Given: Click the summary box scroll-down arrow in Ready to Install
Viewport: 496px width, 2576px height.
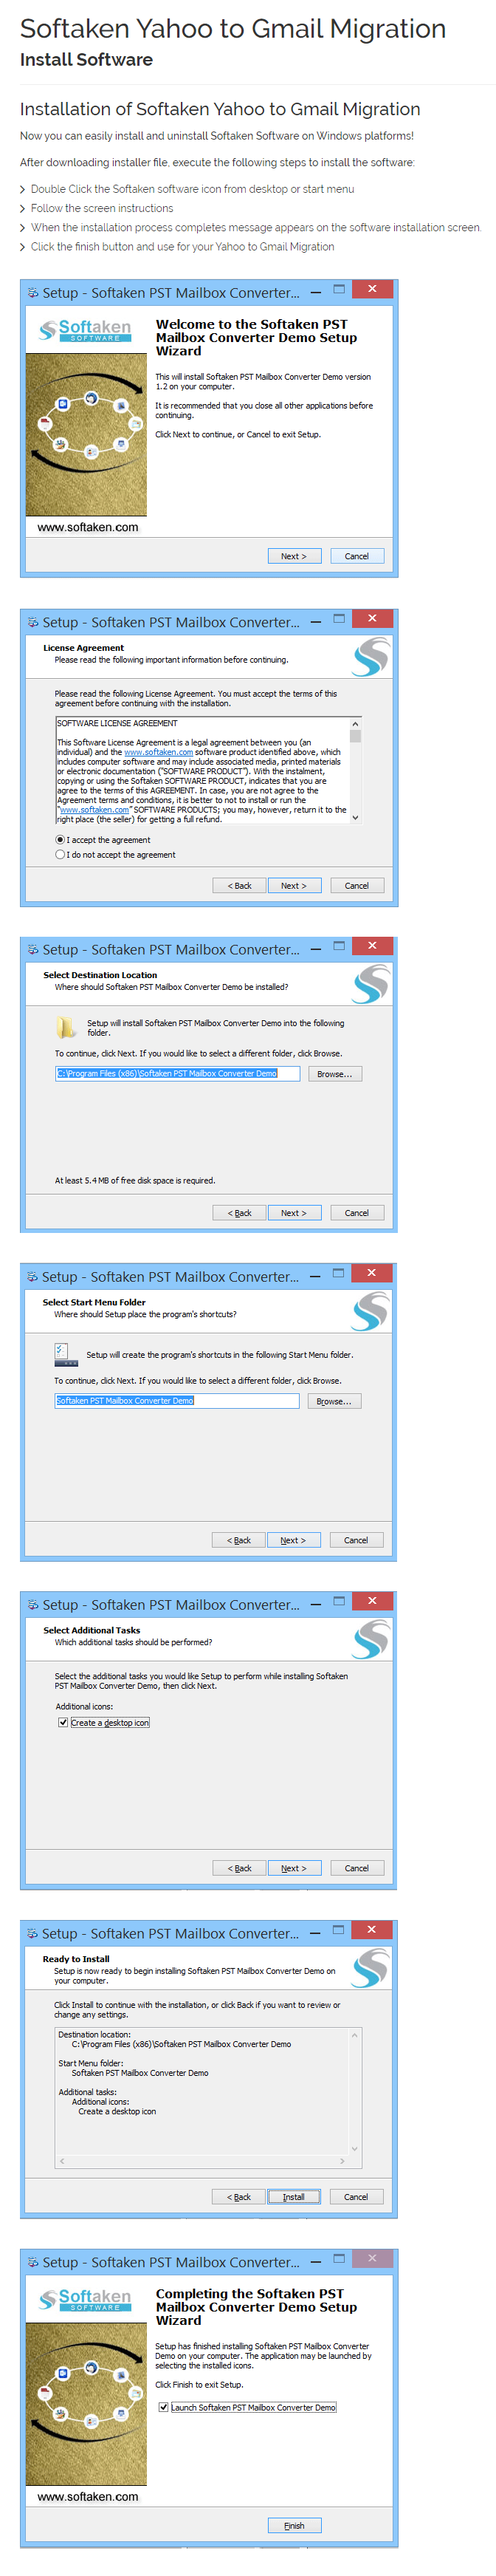Looking at the screenshot, I should click(x=355, y=2148).
